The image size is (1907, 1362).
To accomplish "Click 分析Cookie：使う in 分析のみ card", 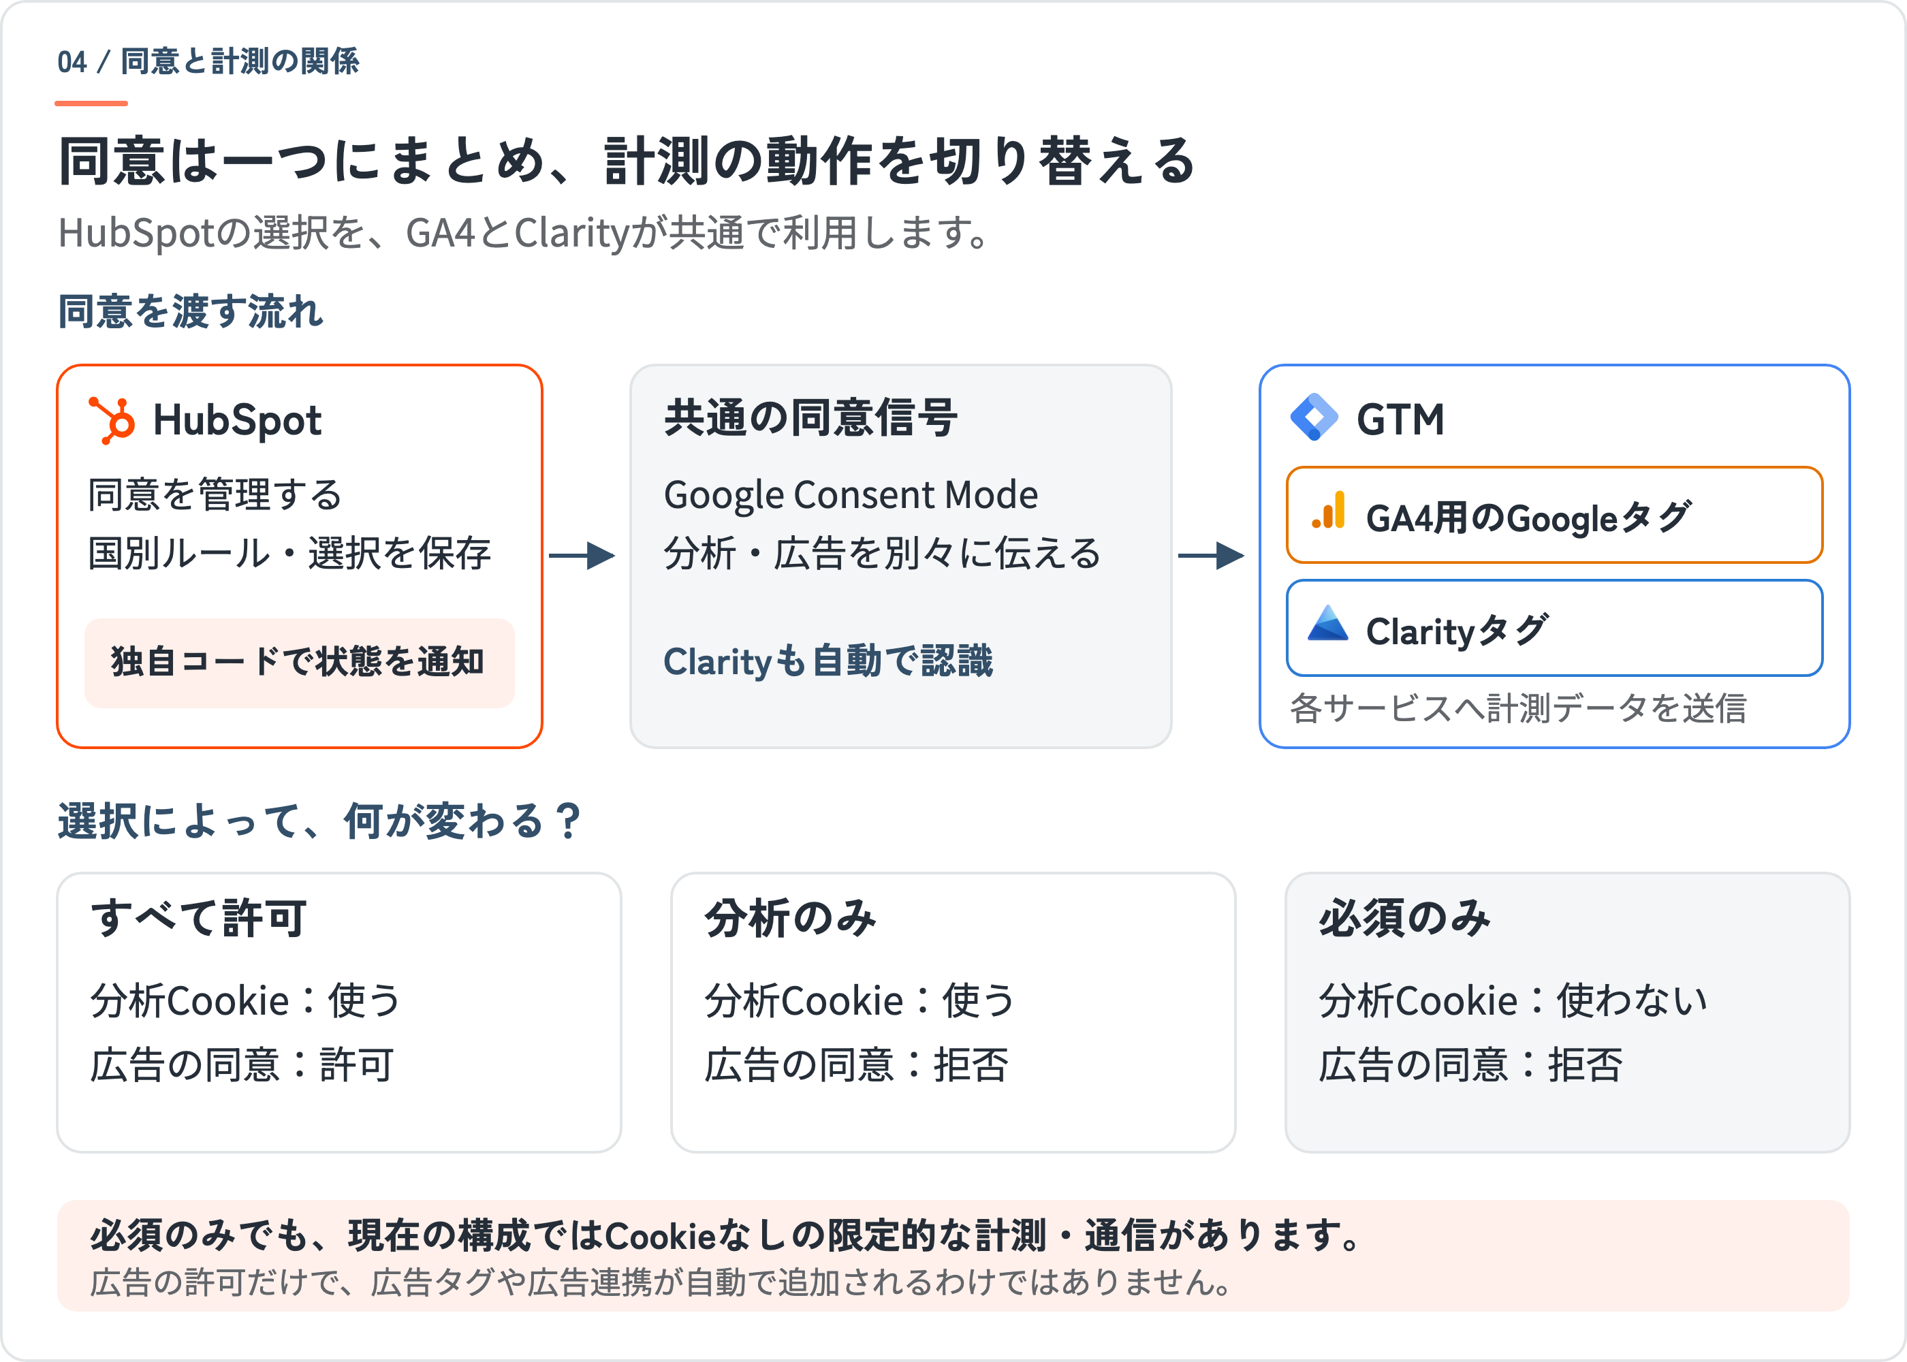I will point(860,1000).
